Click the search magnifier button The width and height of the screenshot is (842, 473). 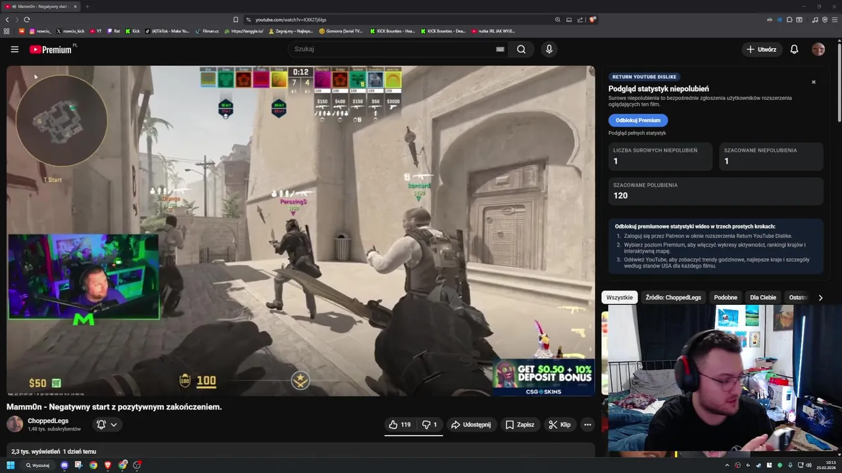(x=521, y=49)
